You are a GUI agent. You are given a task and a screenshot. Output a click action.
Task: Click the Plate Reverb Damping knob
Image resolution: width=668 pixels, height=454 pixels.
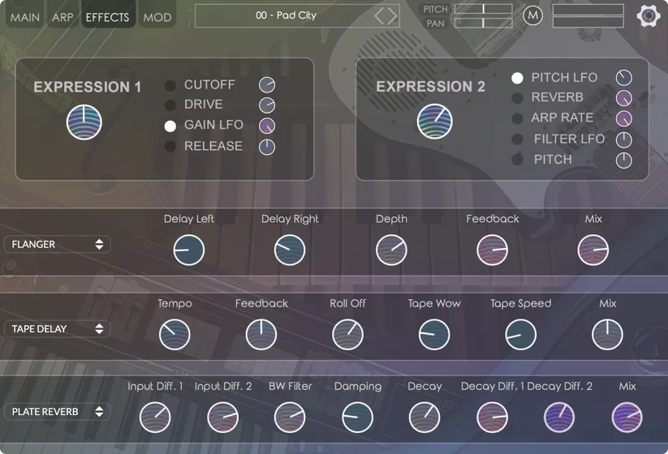(x=357, y=418)
